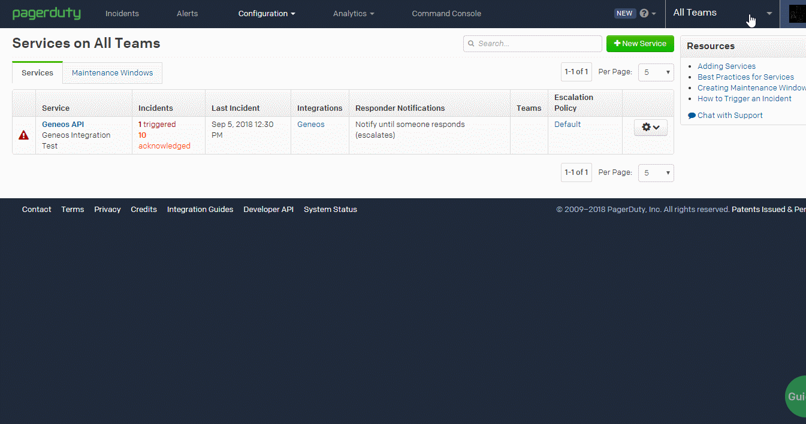Open the Credits footer link
Viewport: 806px width, 424px height.
(144, 210)
